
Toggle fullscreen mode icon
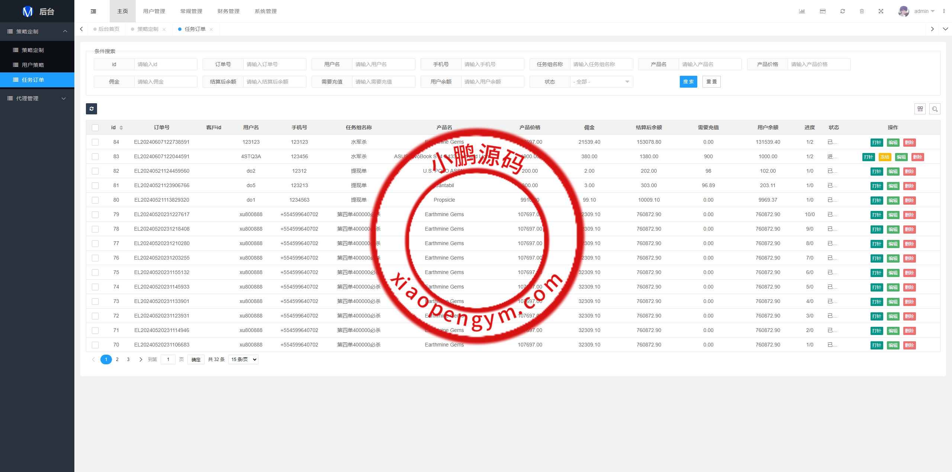click(881, 11)
